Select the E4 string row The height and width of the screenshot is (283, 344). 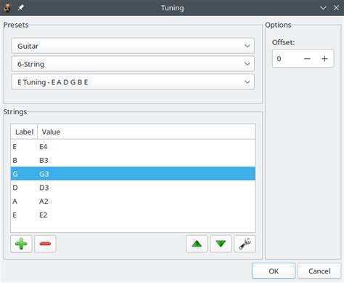click(x=133, y=147)
